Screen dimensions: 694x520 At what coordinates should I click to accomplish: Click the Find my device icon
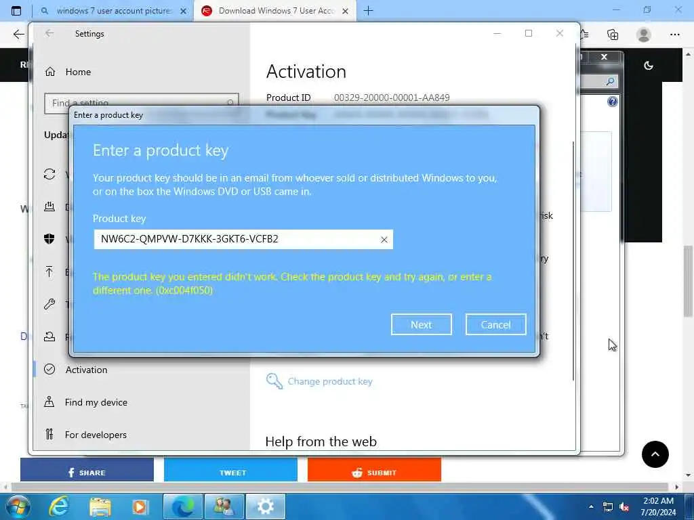tap(49, 402)
